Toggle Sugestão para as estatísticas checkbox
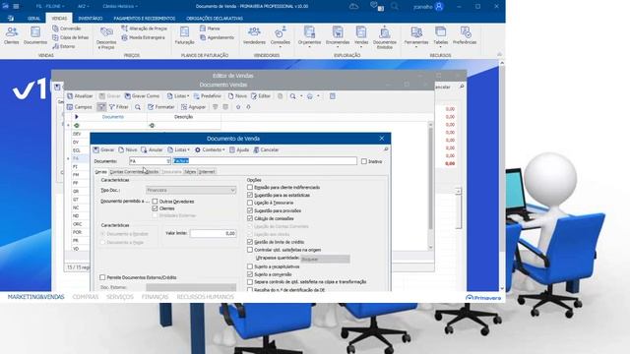Image resolution: width=630 pixels, height=354 pixels. coord(250,195)
